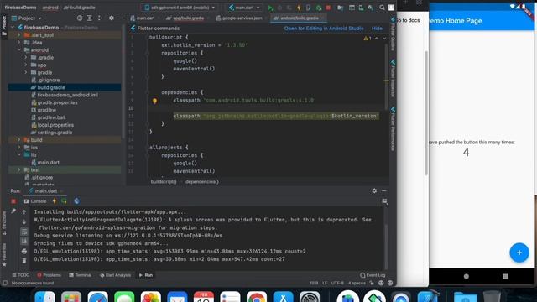Stop process with red Run panel button

[x=13, y=201]
